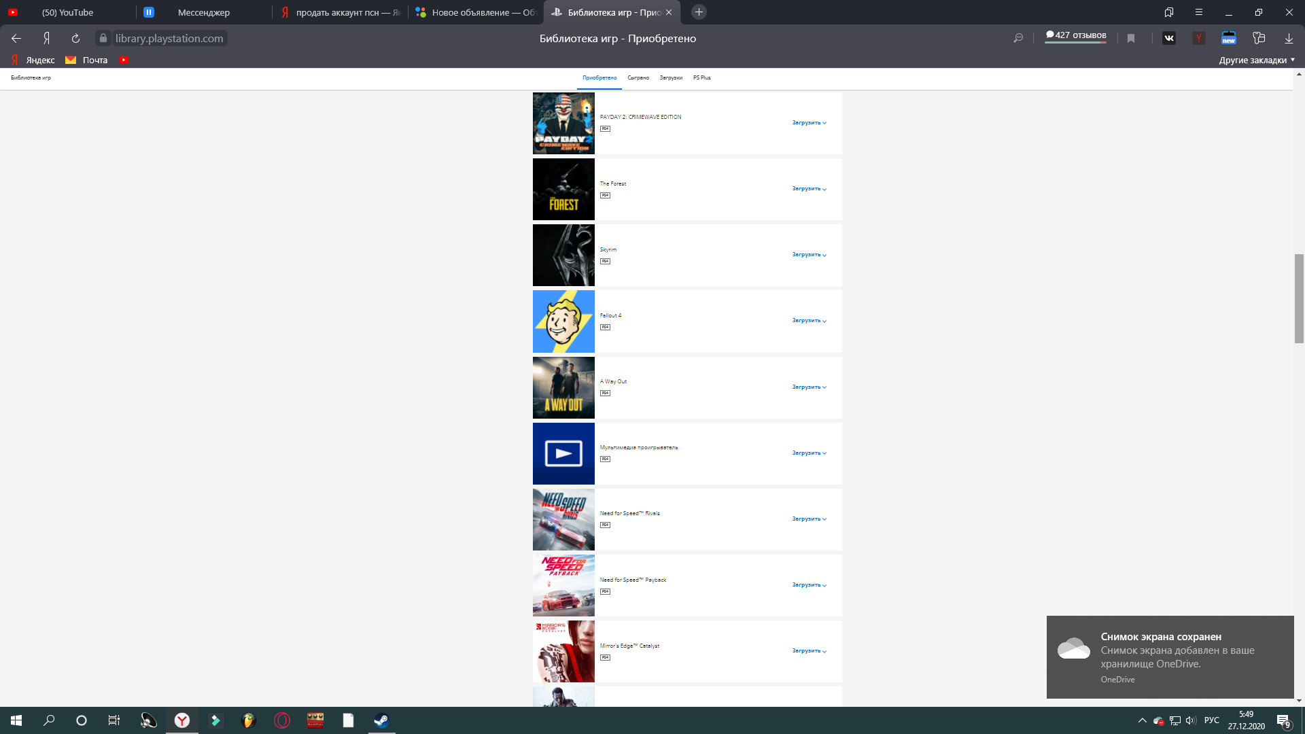The height and width of the screenshot is (734, 1305).
Task: Select the Сыграно library tab
Action: [638, 78]
